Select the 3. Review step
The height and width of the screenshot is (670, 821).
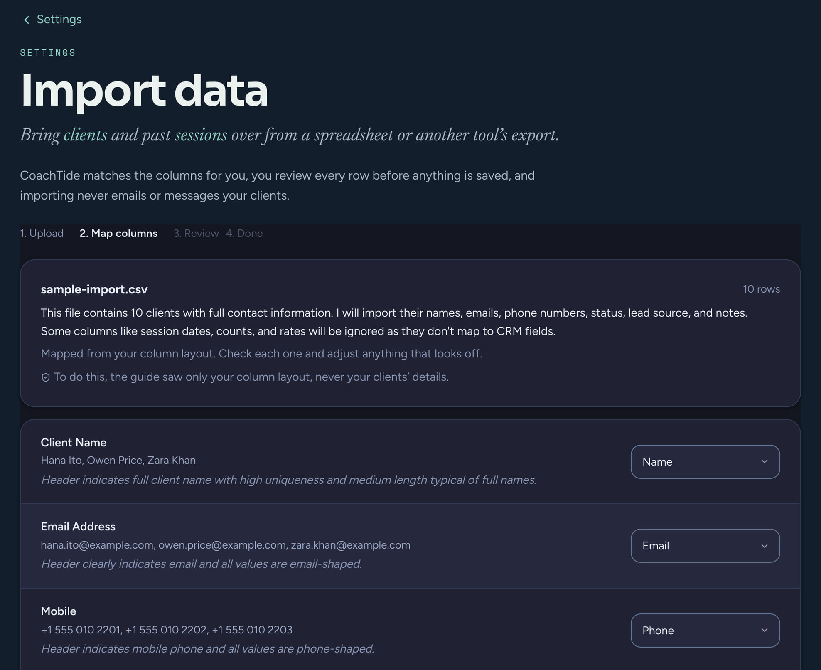pos(196,233)
